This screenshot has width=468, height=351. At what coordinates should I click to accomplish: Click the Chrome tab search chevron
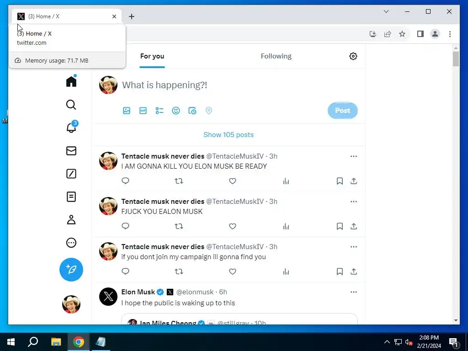(x=386, y=11)
